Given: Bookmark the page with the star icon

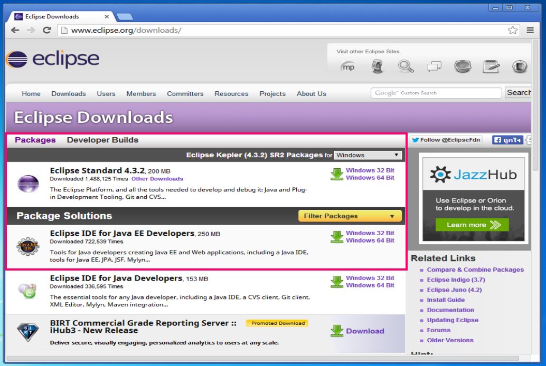Looking at the screenshot, I should 512,30.
